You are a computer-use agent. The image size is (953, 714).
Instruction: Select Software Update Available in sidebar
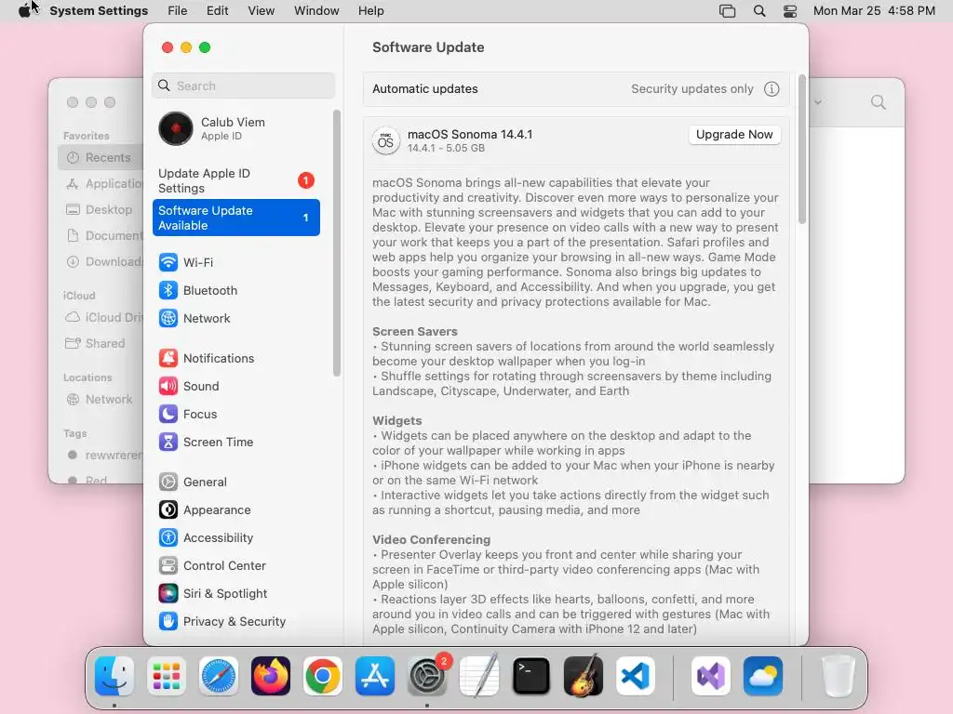(236, 218)
